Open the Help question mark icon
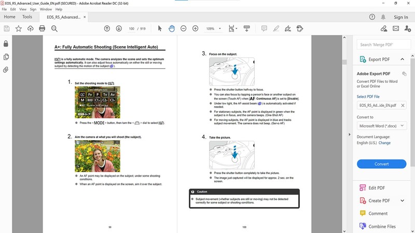This screenshot has height=233, width=415. tap(372, 17)
